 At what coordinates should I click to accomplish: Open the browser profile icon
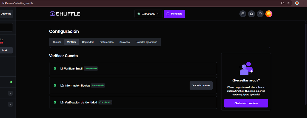[x=297, y=3]
